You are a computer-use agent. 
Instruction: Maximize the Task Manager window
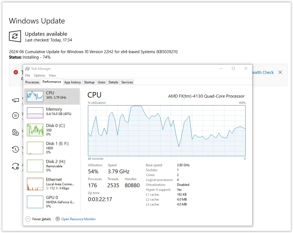click(233, 68)
